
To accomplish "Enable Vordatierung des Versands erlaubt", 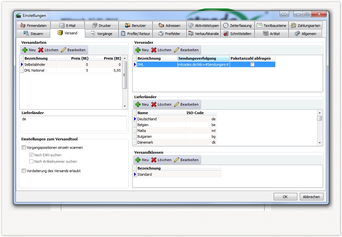I will click(x=24, y=171).
